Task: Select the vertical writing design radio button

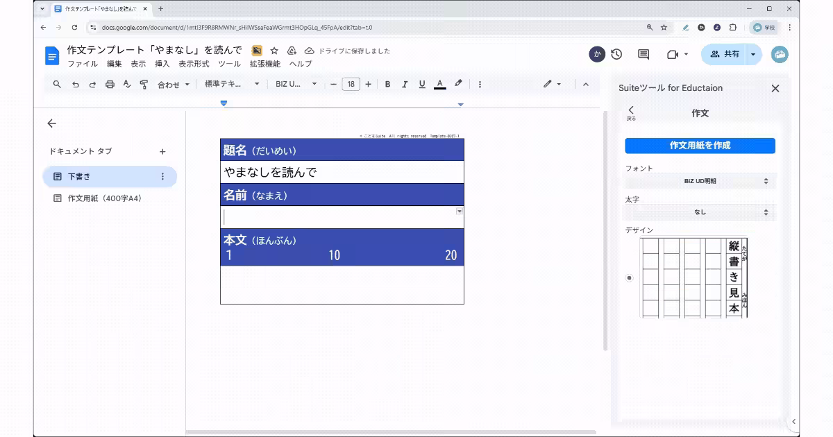Action: 628,277
